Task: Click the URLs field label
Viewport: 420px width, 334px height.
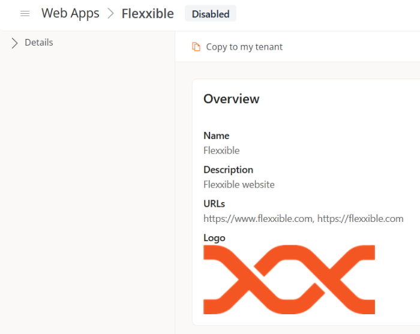Action: pyautogui.click(x=214, y=204)
